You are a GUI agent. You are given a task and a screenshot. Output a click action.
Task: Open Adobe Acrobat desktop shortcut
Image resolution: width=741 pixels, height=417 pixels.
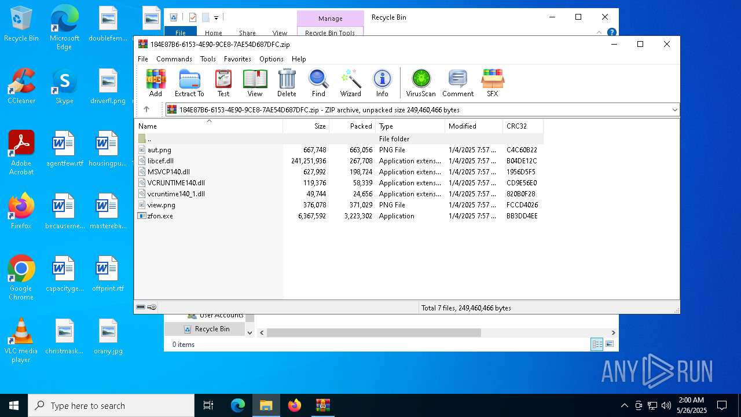[x=21, y=153]
